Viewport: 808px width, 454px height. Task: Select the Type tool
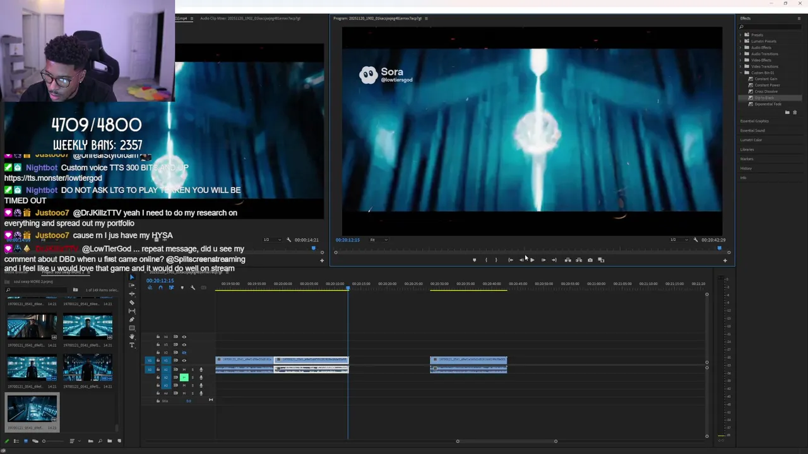[x=132, y=345]
